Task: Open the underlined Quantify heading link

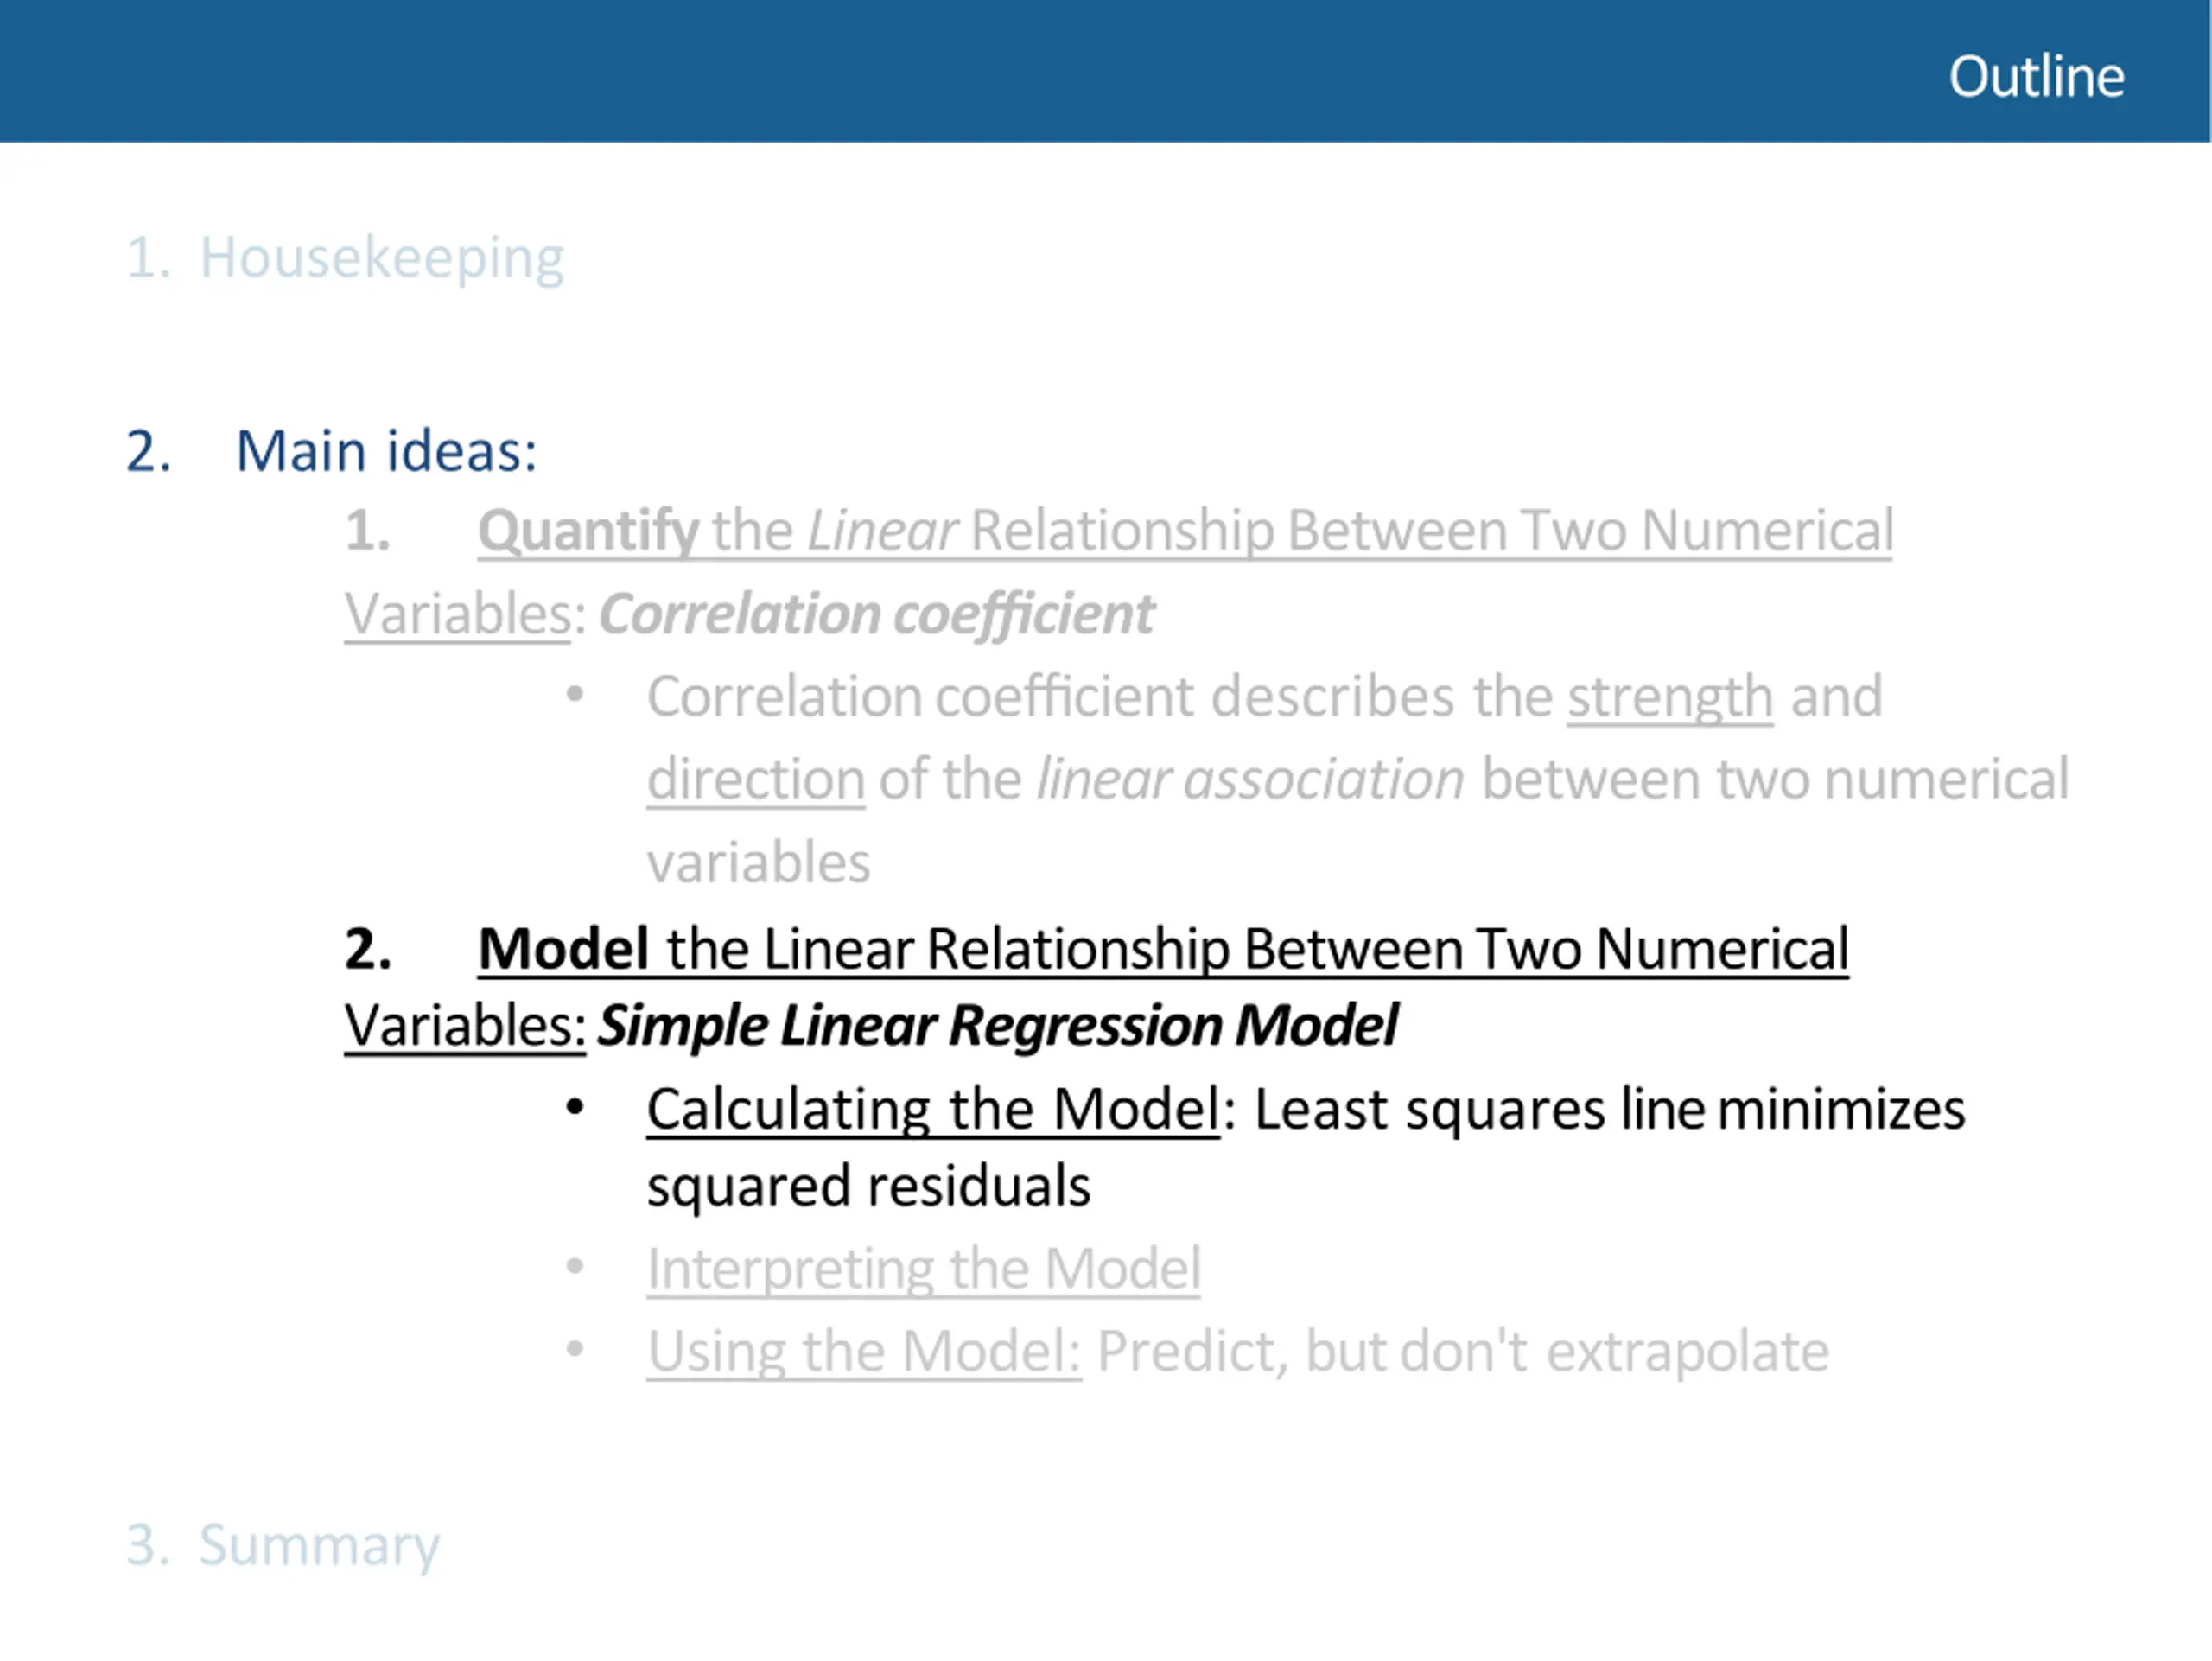Action: click(1185, 532)
